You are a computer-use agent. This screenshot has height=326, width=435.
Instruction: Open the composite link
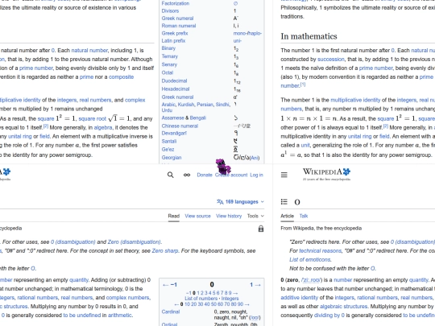point(121,77)
